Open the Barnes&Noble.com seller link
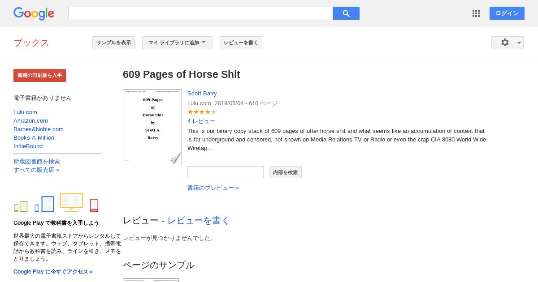Viewport: 538px width, 282px height. 39,129
